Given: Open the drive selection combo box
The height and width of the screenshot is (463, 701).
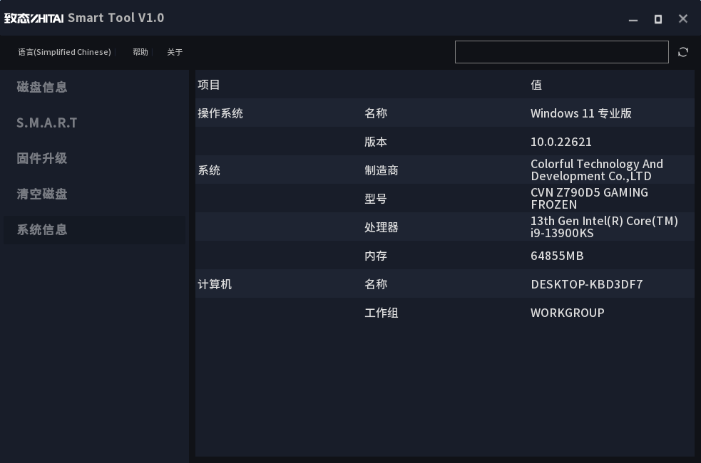Looking at the screenshot, I should coord(561,52).
